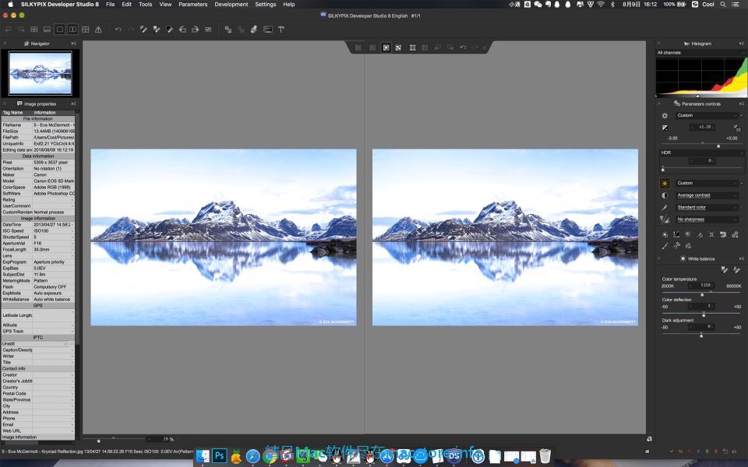Click the copy parameters icon in toolbar
Screen dimensions: 748x467
(x=228, y=30)
